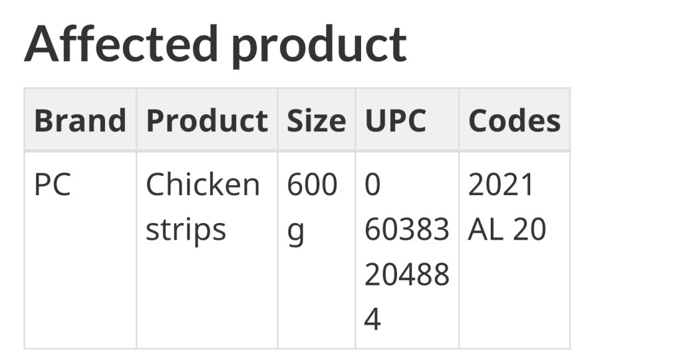
Task: Click the final digit 4 of UPC
Action: [372, 319]
